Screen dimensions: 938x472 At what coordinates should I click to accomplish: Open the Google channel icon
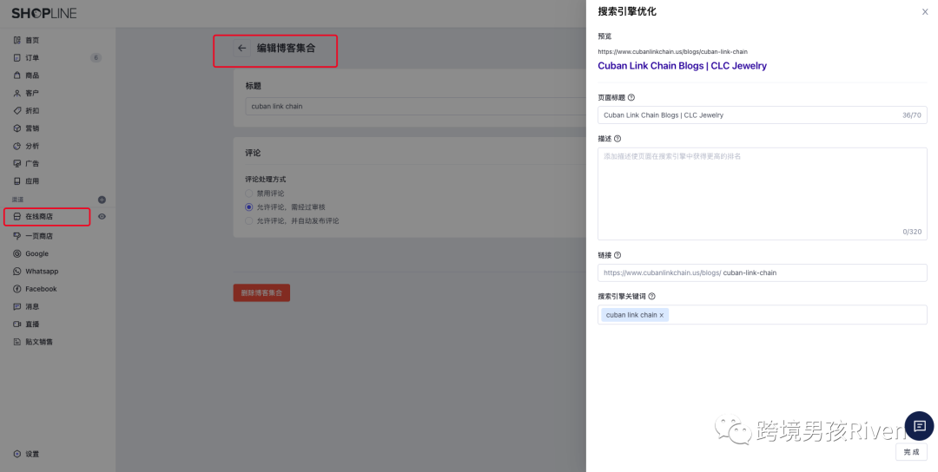pos(17,254)
